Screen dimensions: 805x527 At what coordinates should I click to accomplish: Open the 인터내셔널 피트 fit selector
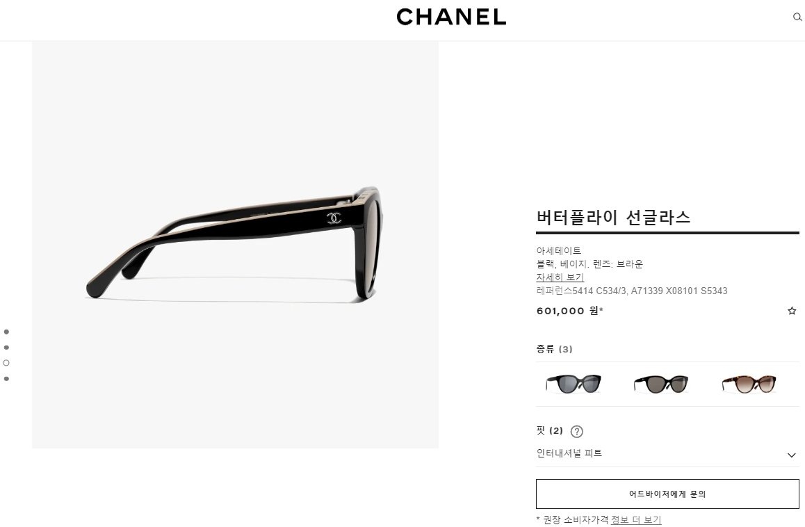pyautogui.click(x=667, y=453)
